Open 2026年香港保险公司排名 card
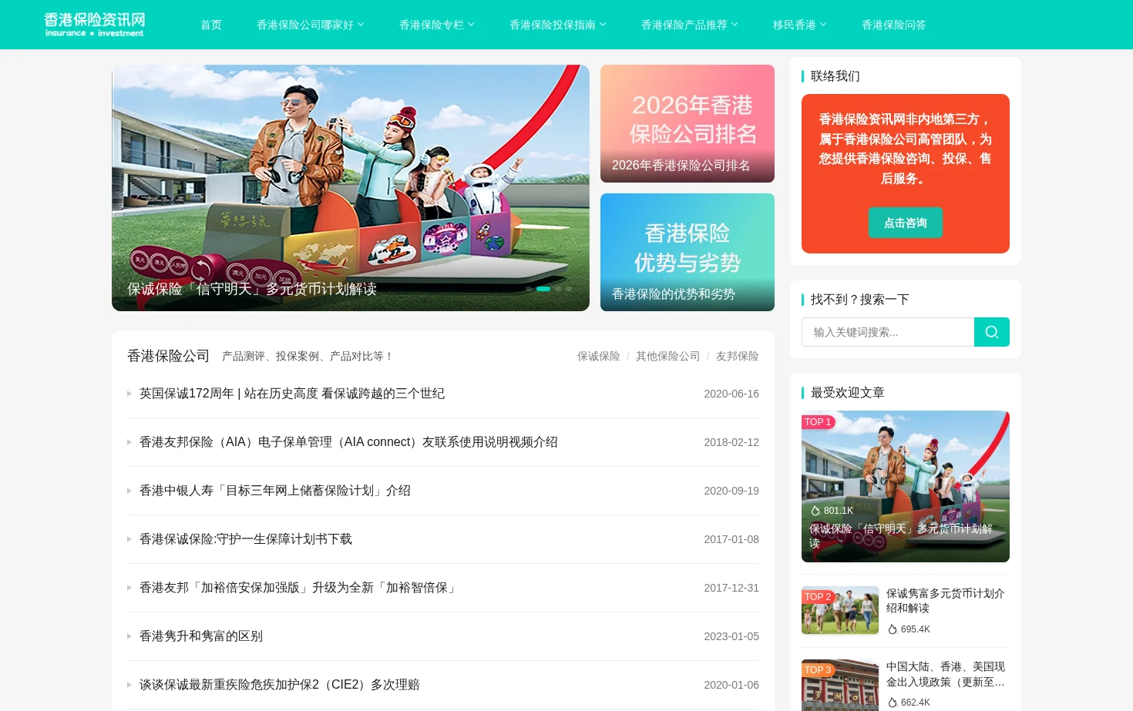The image size is (1133, 711). point(688,123)
